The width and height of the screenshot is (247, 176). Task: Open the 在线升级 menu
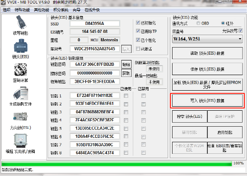click(92, 10)
